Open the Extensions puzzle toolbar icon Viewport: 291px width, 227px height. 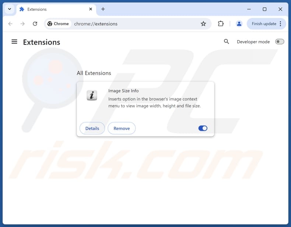221,24
